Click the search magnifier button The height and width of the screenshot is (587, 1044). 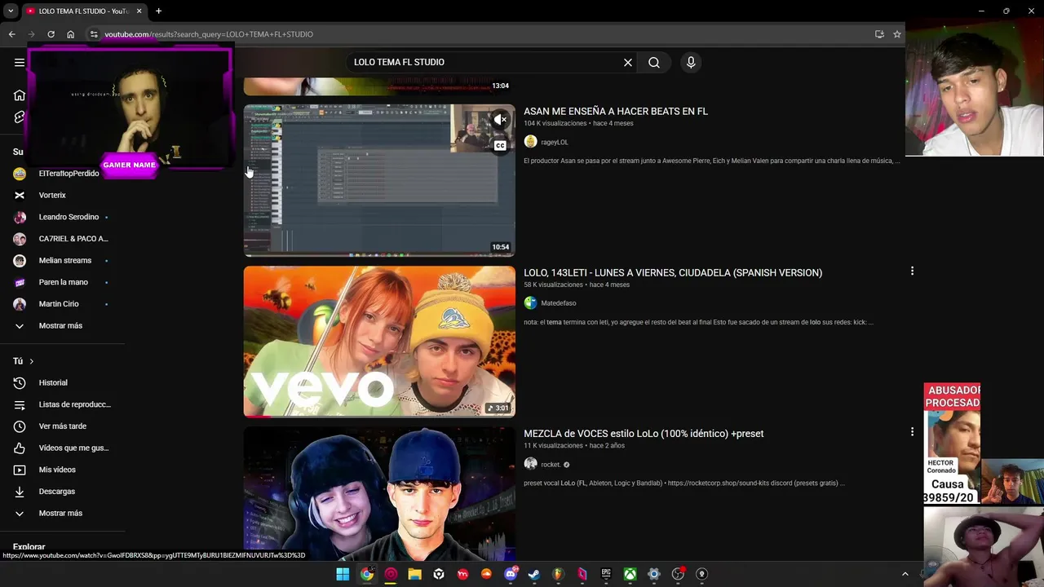654,62
